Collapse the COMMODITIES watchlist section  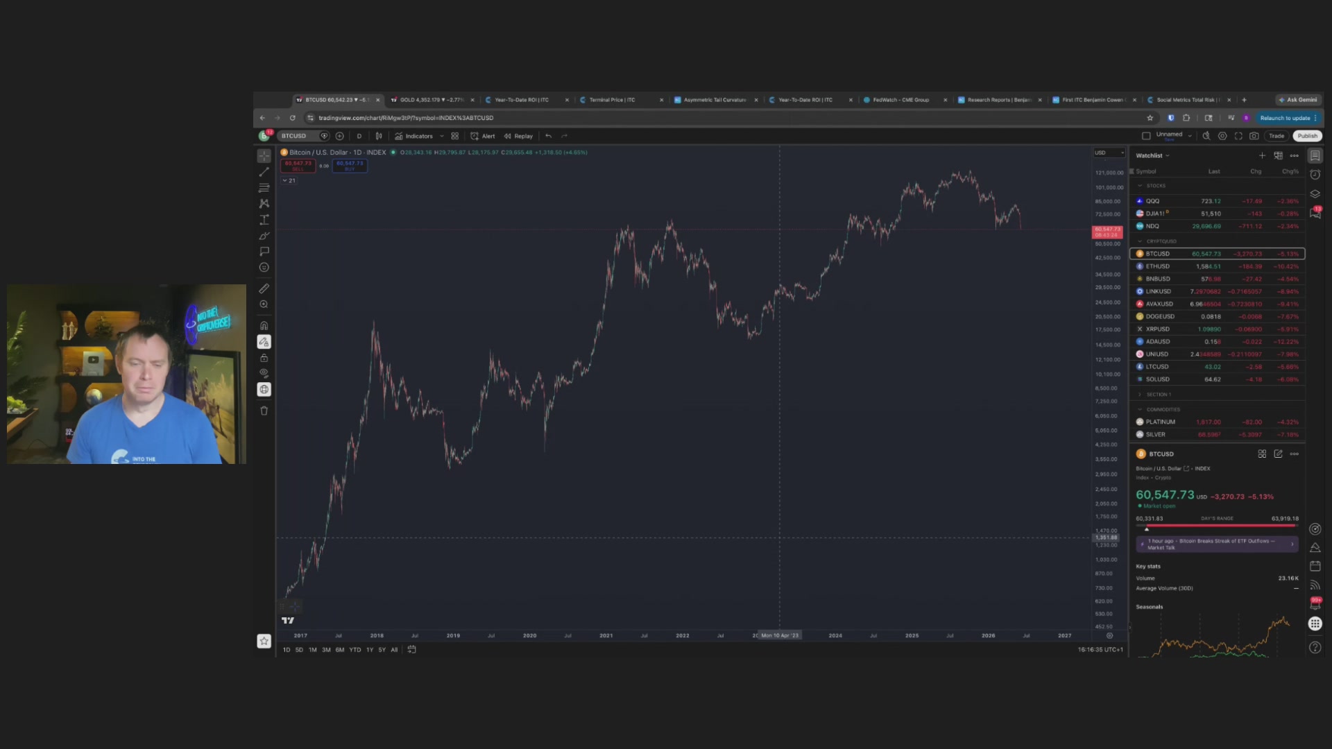(1139, 409)
